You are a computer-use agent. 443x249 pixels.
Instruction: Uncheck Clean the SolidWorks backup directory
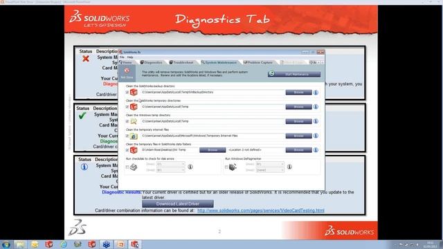pos(127,92)
